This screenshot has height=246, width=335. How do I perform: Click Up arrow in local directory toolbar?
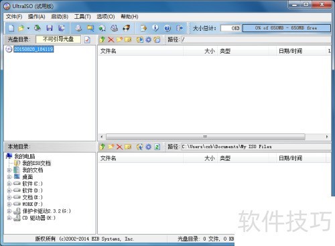[103, 147]
